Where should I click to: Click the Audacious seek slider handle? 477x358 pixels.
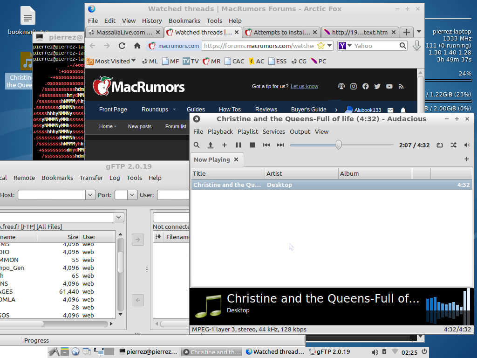pos(339,145)
